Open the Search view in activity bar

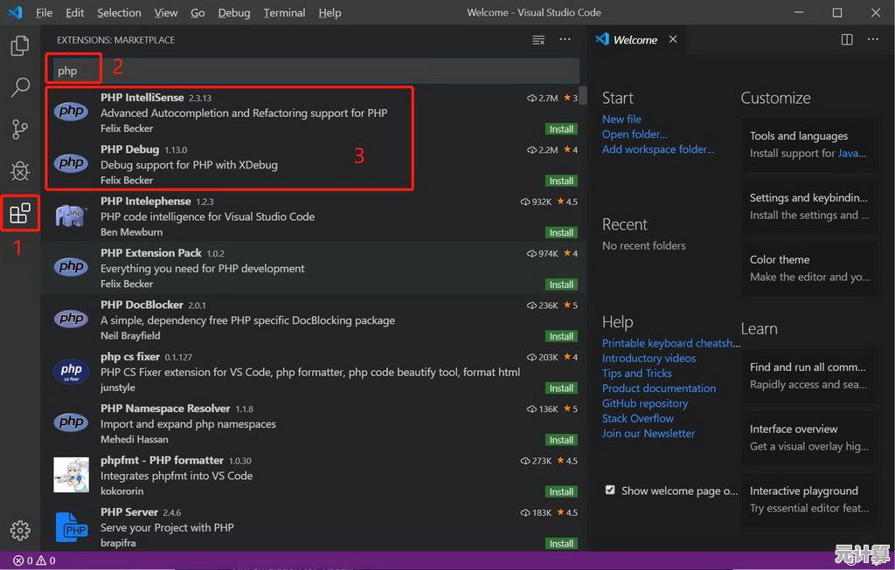[19, 87]
